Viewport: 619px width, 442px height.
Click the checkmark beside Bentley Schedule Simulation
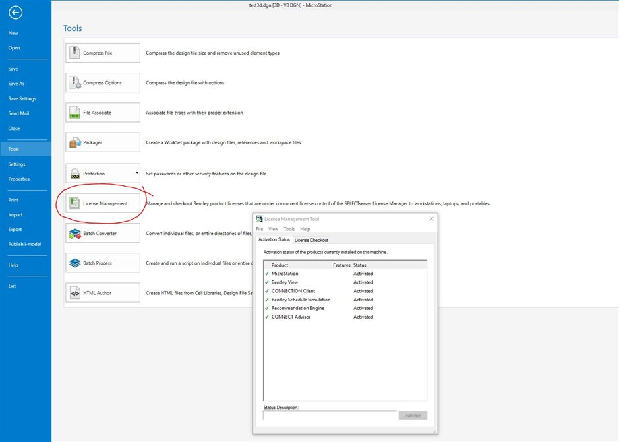pos(267,300)
